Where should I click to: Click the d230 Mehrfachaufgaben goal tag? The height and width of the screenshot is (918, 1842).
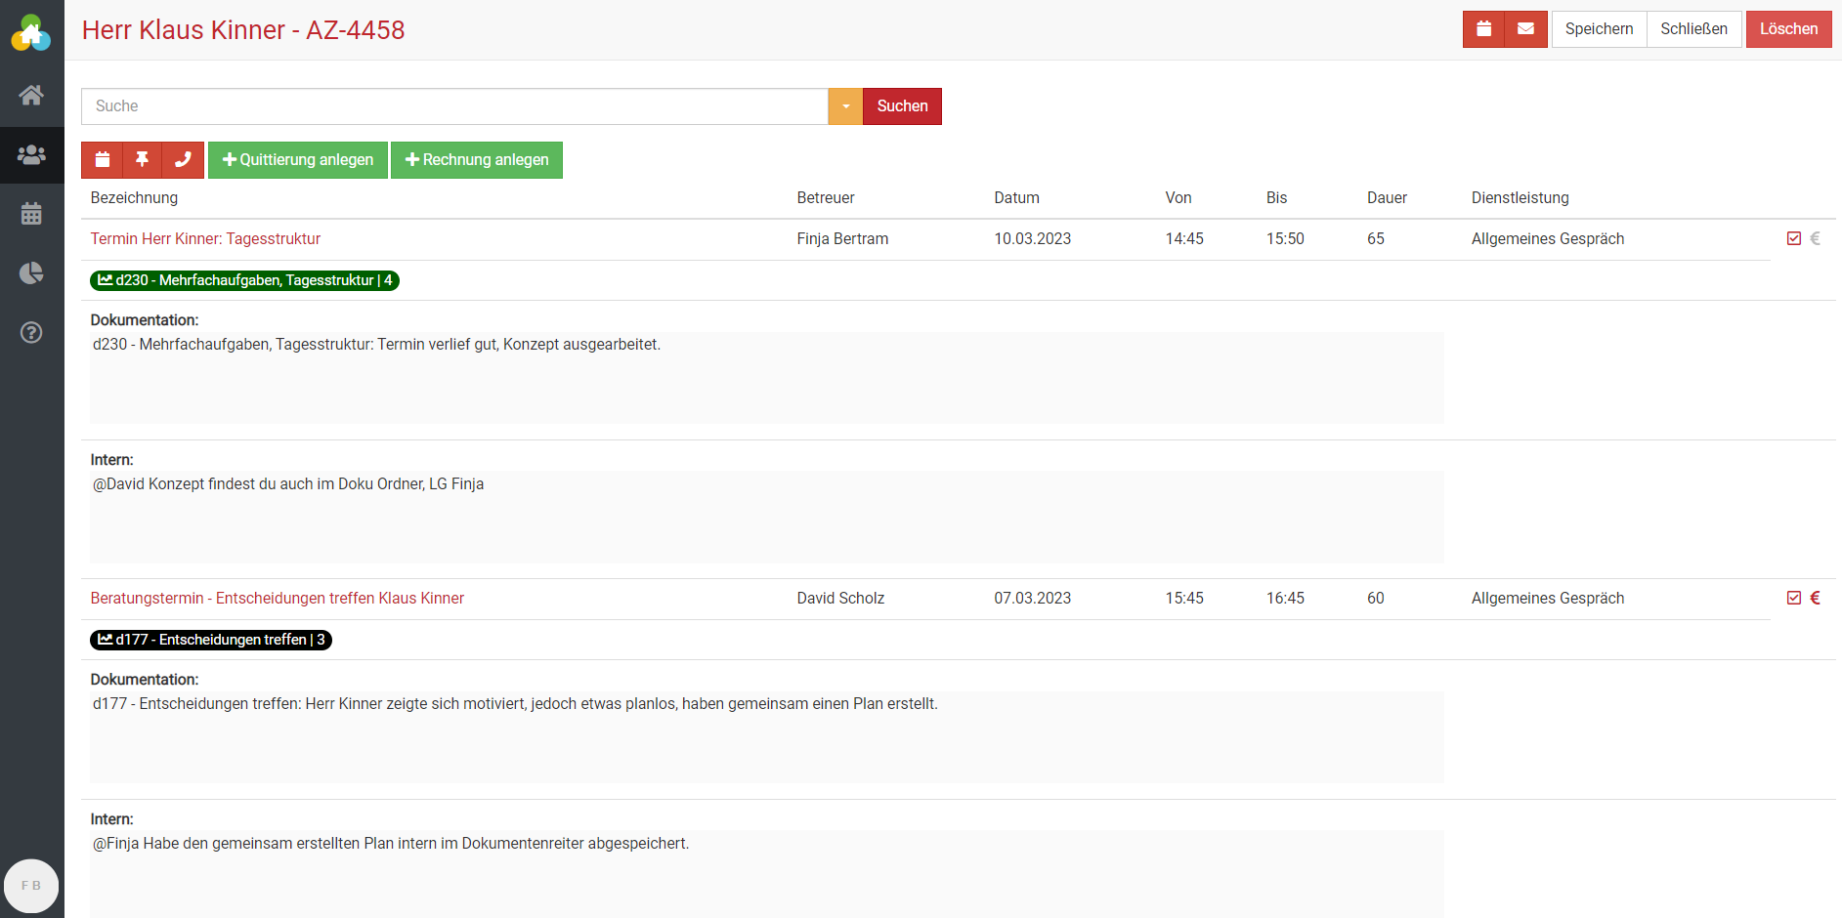244,280
